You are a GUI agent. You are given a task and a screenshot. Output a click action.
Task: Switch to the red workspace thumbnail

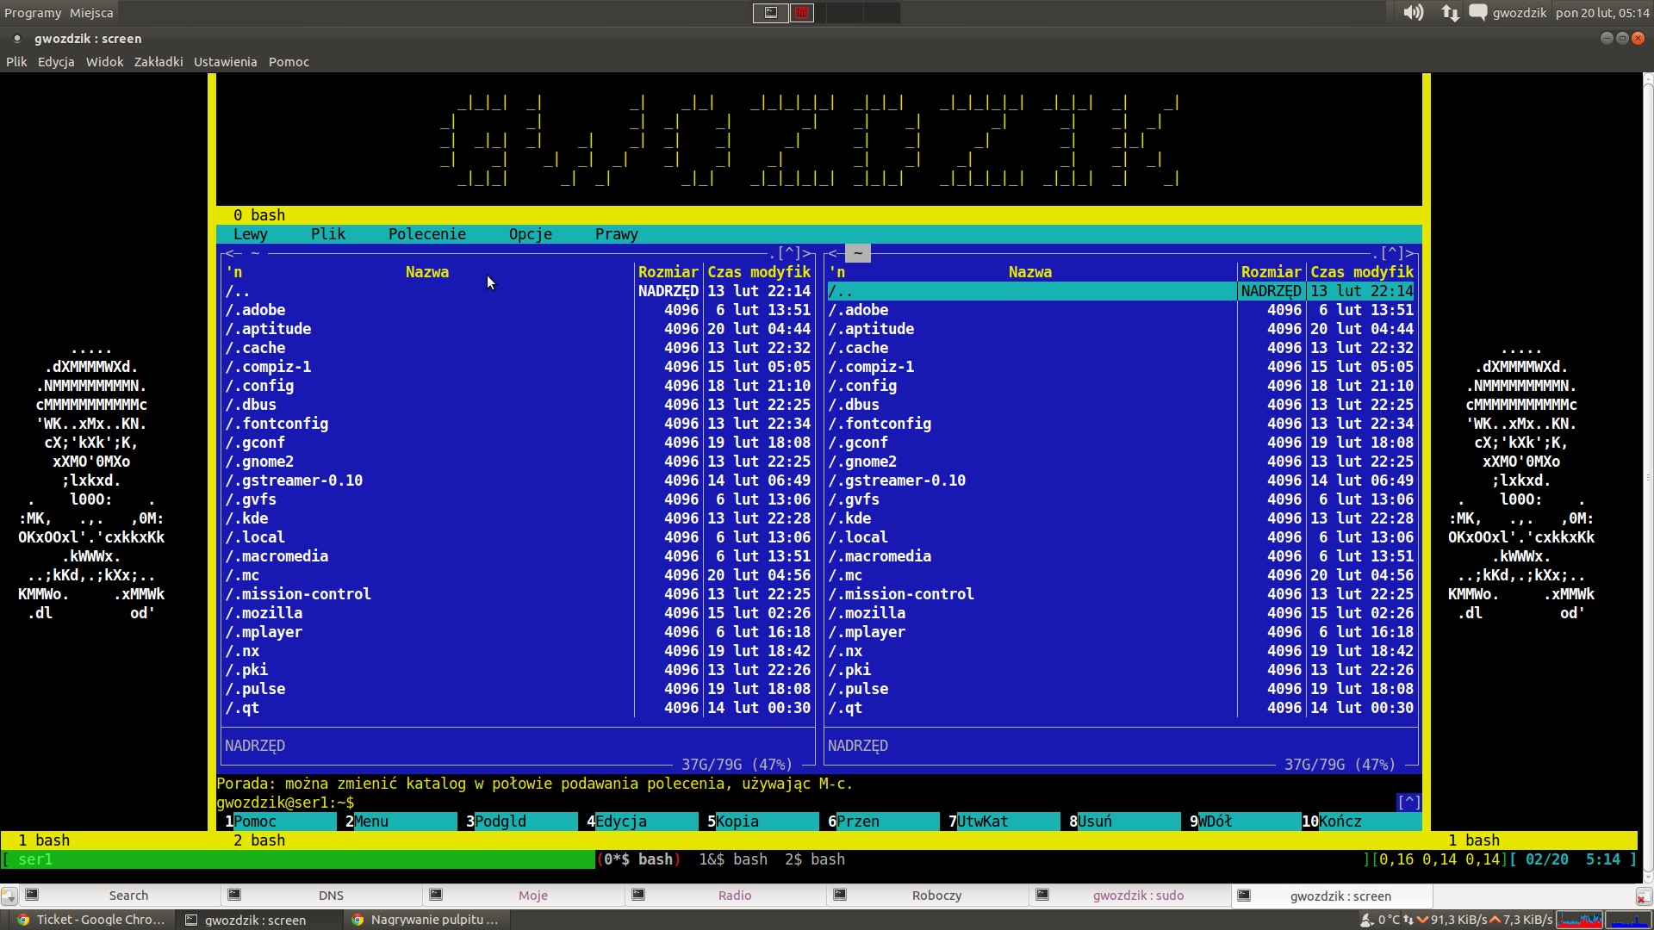[x=802, y=12]
